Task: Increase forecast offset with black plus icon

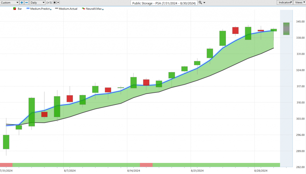Action: [54, 2]
